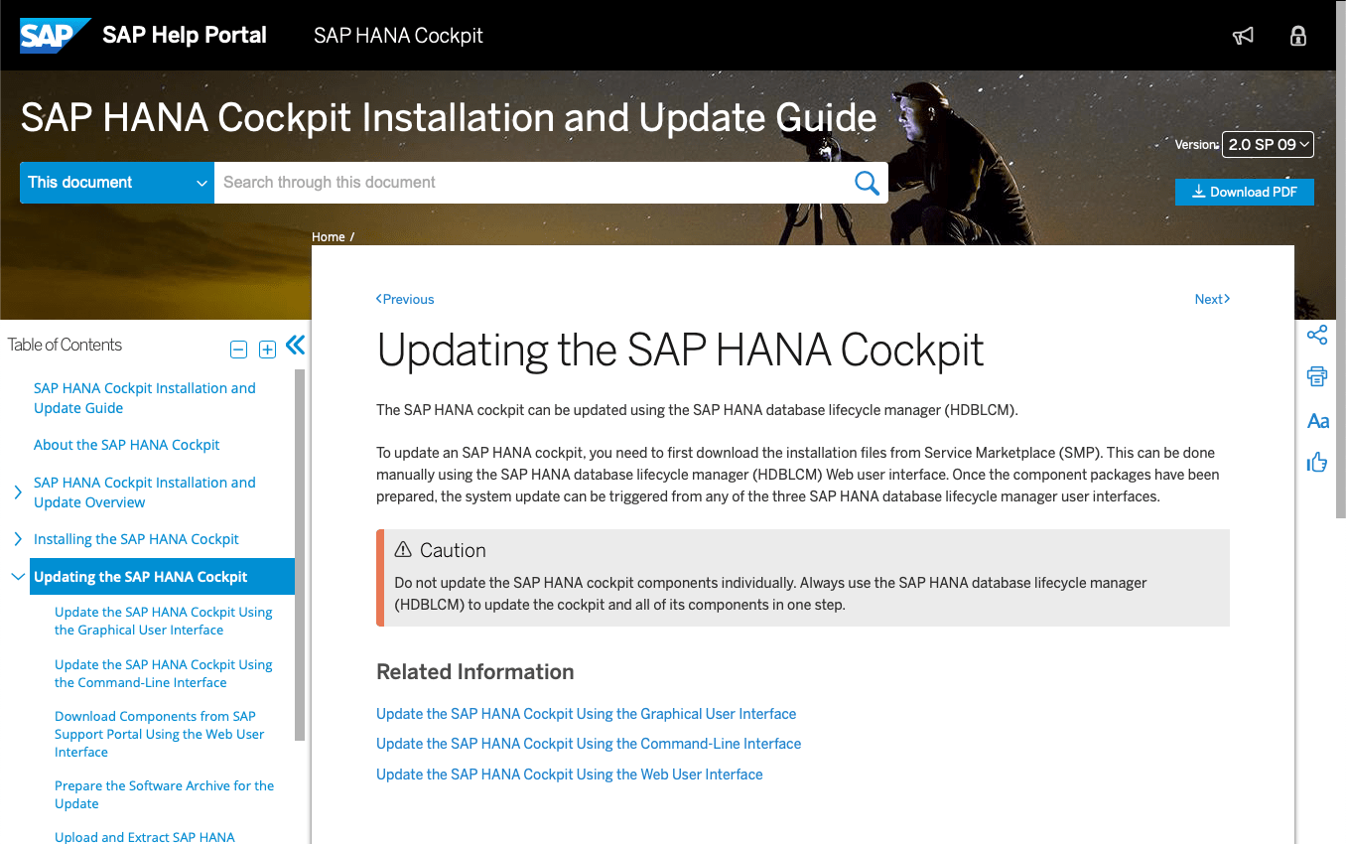The width and height of the screenshot is (1346, 844).
Task: Adjust text size using the Aa icon
Action: [1317, 420]
